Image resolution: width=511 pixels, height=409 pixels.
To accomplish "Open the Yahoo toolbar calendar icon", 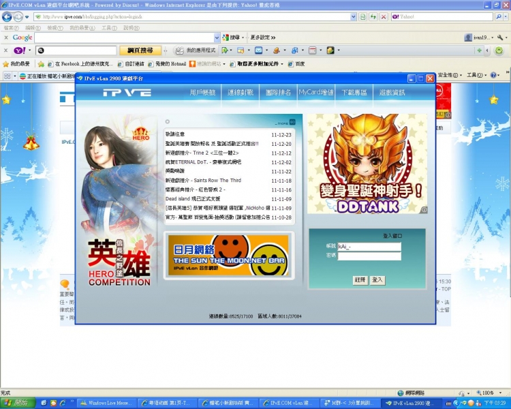I will [x=312, y=50].
